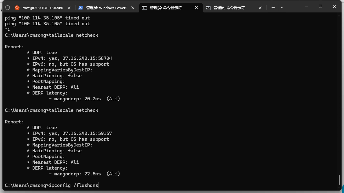Click the IPv4 address 27.16.240.15:58704
This screenshot has height=193, width=344.
coord(87,58)
